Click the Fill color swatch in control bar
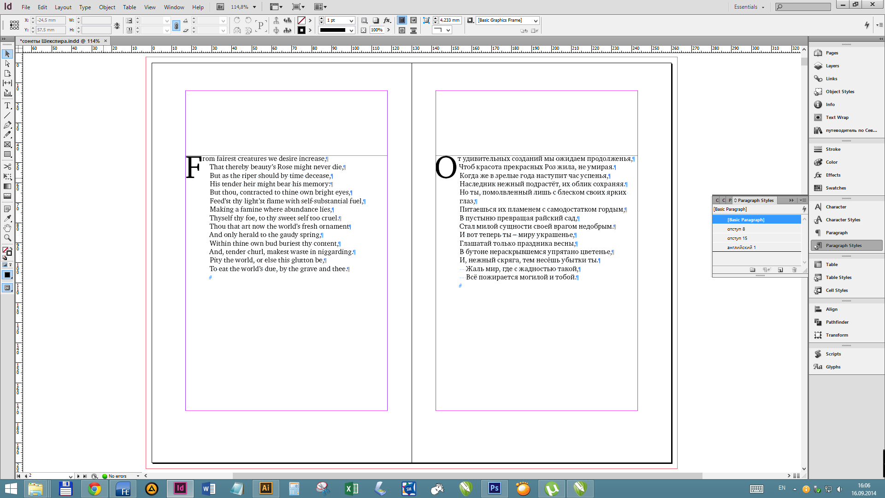Viewport: 885px width, 498px height. 301,20
